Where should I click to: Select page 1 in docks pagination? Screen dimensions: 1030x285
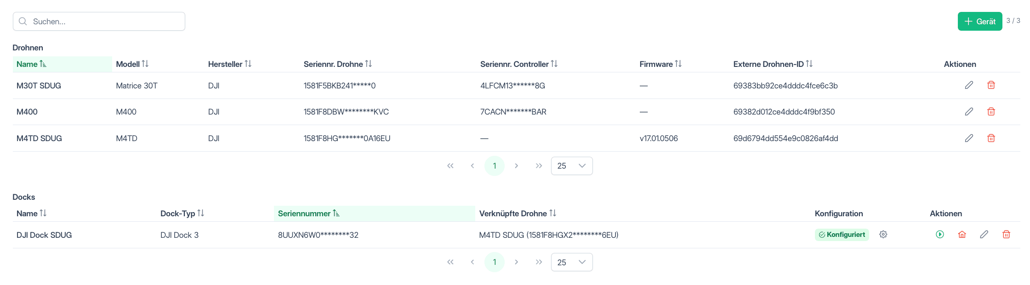495,262
